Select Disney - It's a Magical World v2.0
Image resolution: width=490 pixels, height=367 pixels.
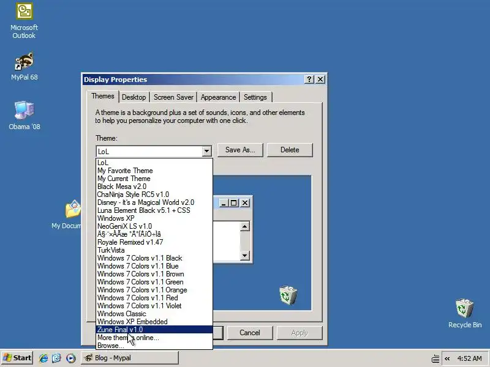click(x=154, y=202)
